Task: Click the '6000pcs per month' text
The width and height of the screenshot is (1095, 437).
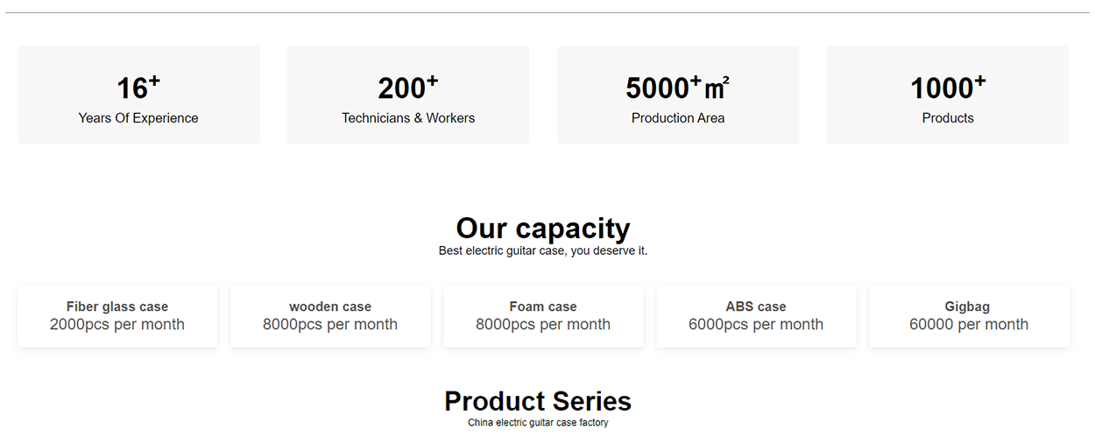Action: [756, 325]
